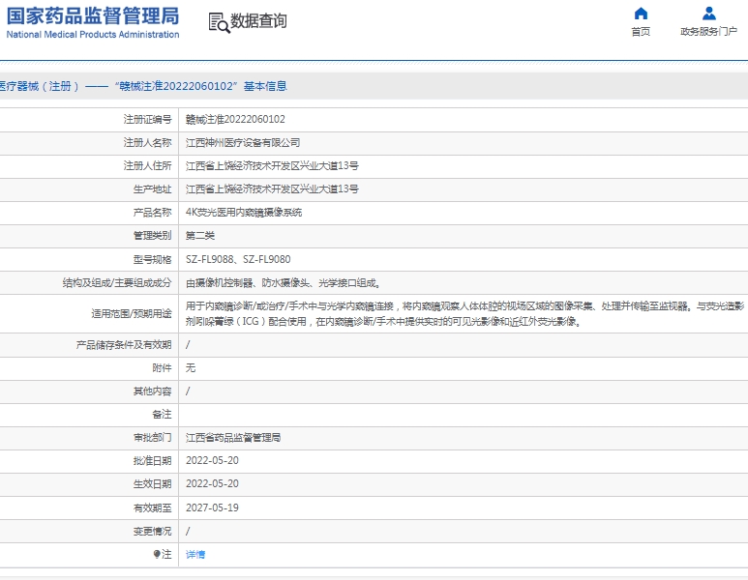Select product name 4K荧光医用内窥镜摄像系统
748x580 pixels.
(244, 213)
